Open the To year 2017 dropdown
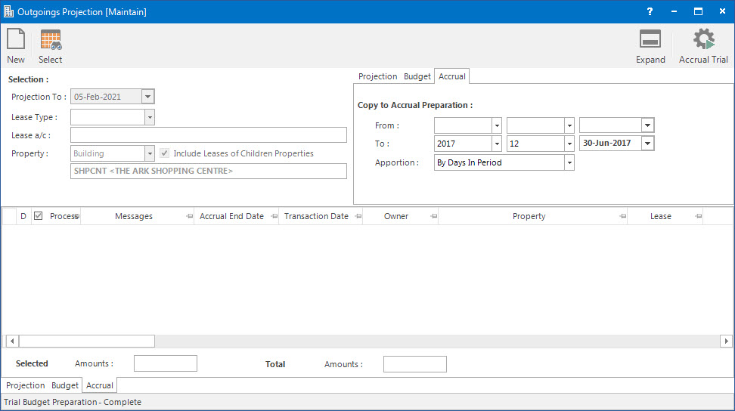 tap(497, 144)
